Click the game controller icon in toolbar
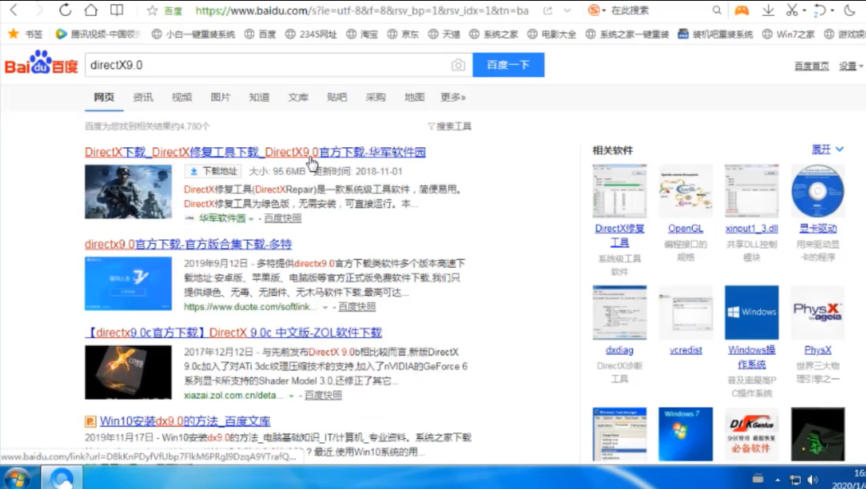Image resolution: width=866 pixels, height=489 pixels. 740,10
